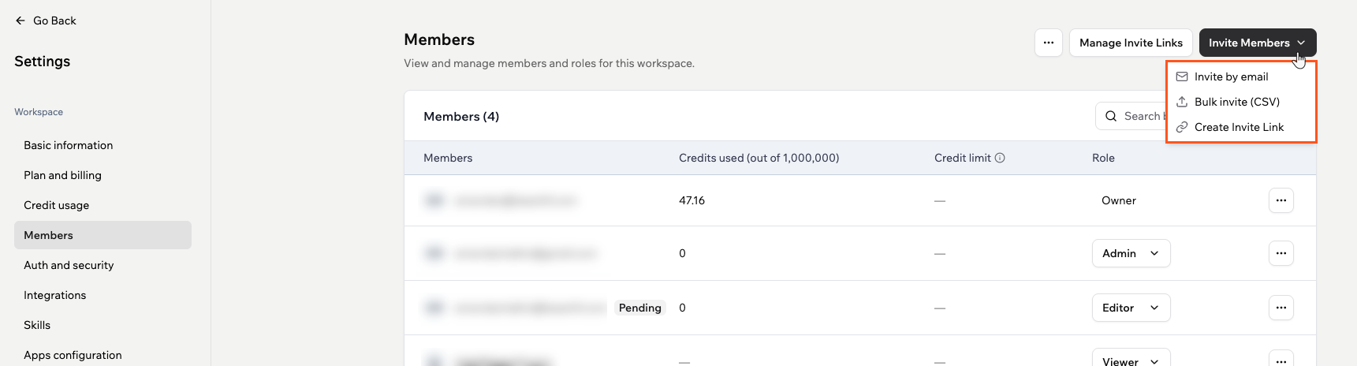Open Plan and billing settings
Viewport: 1357px width, 366px height.
tap(103, 175)
